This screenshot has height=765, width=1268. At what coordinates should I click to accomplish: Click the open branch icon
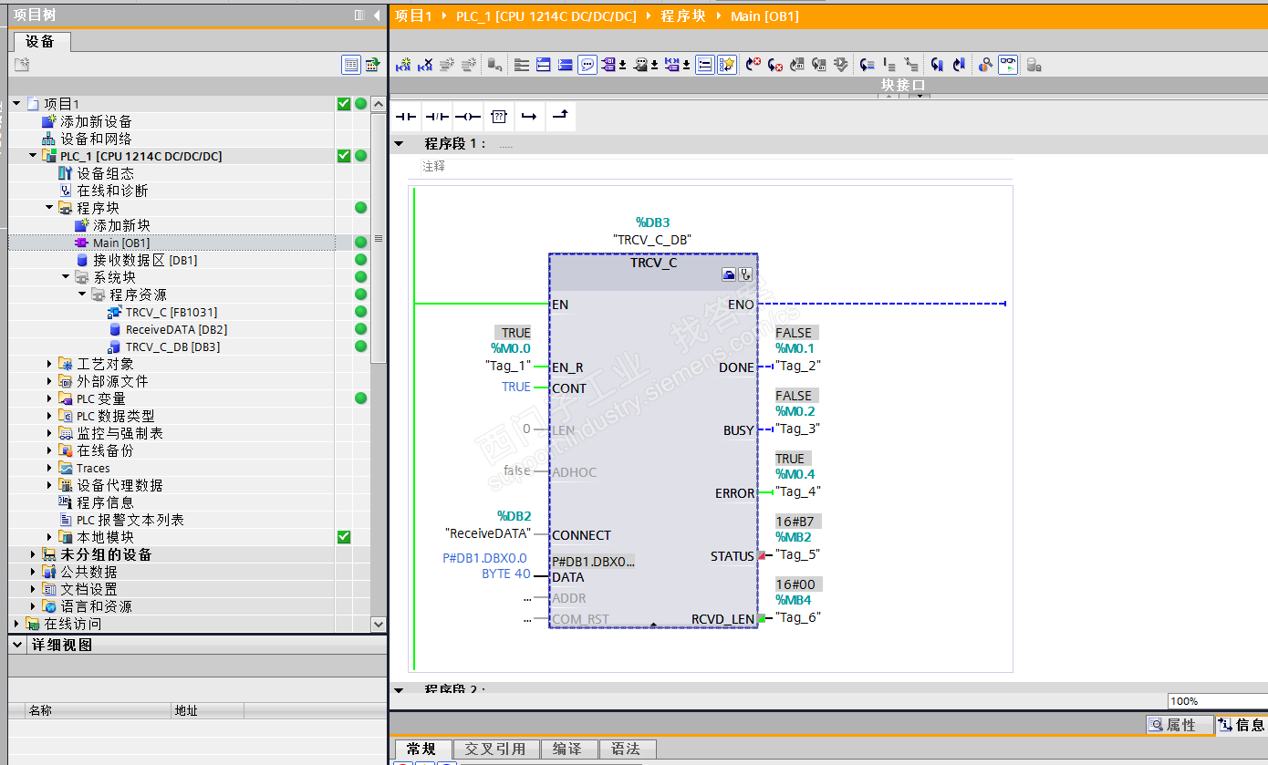coord(529,117)
